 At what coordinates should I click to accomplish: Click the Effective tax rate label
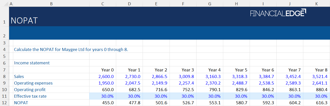30,96
